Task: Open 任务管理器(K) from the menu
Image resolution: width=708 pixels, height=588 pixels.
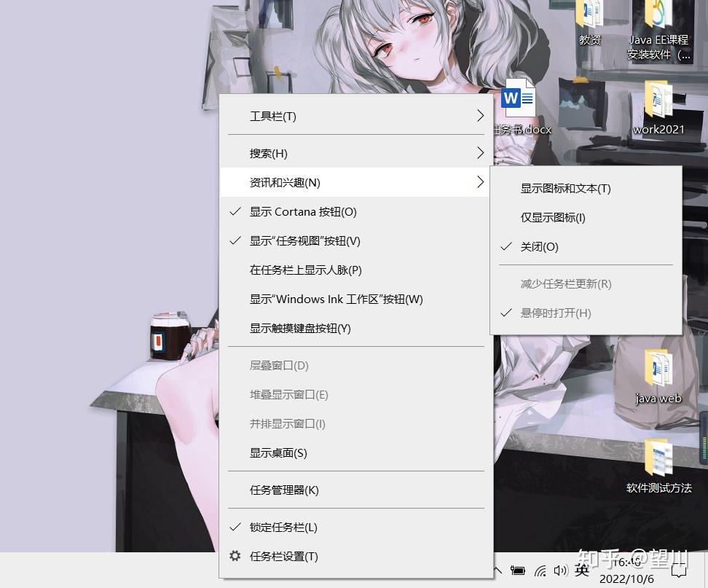Action: tap(355, 490)
